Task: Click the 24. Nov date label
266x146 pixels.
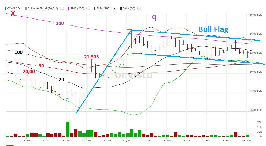Action: (x=27, y=140)
